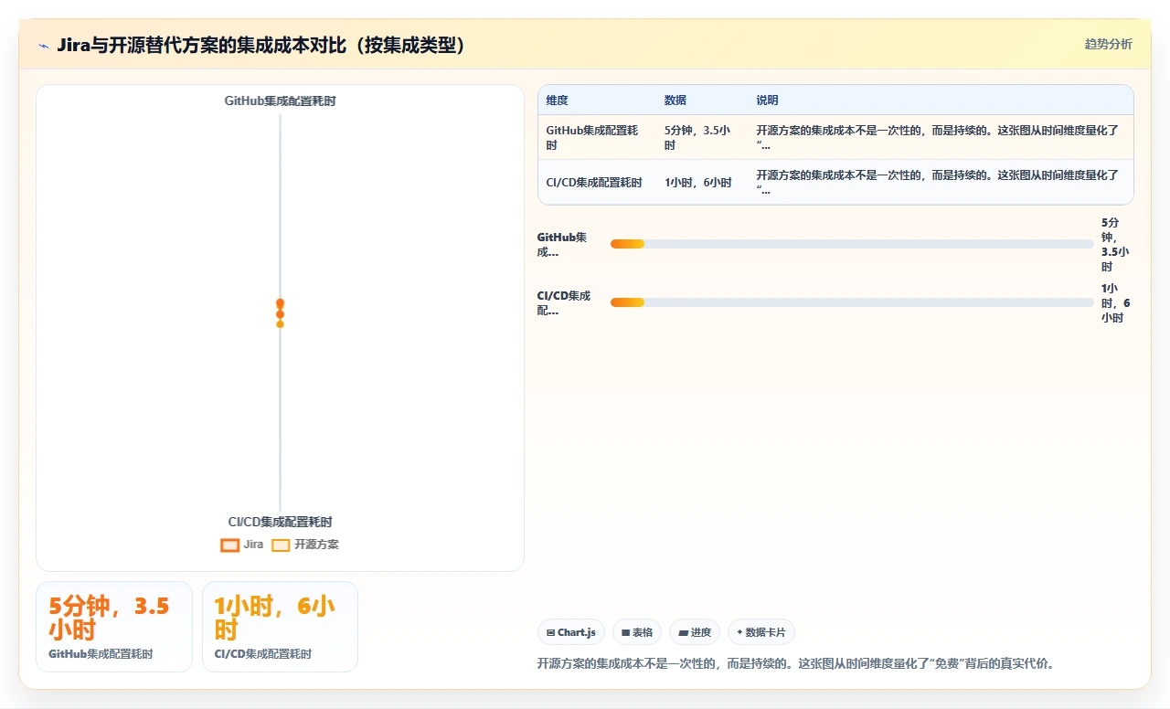Click the 数据 table column header
Screen dimensions: 1170x709
tap(701, 101)
